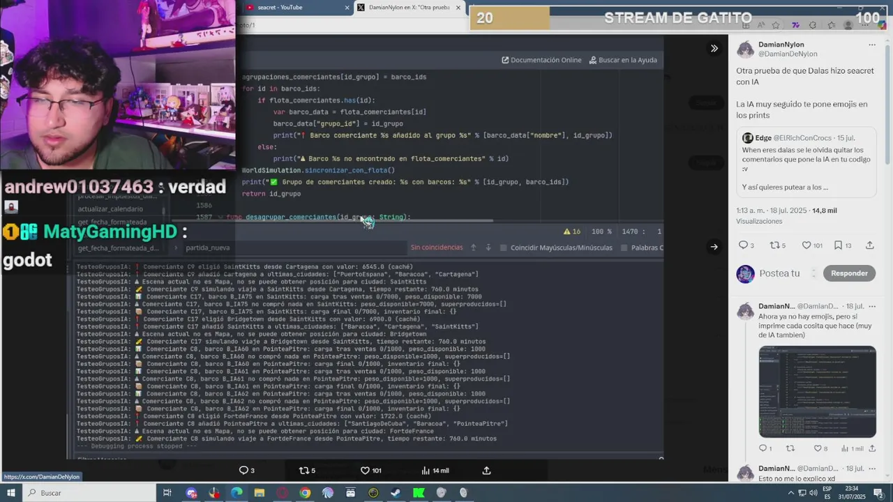Click Buscar en la Ayuda button
This screenshot has height=502, width=893.
pyautogui.click(x=623, y=60)
